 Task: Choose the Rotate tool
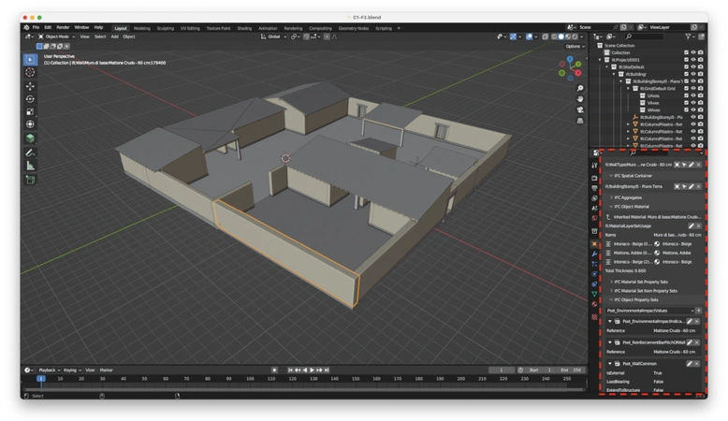[30, 99]
